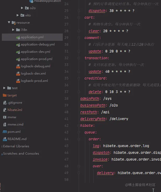The height and width of the screenshot is (192, 161).
Task: Fold the transaction block on line 32
Action: [79, 58]
